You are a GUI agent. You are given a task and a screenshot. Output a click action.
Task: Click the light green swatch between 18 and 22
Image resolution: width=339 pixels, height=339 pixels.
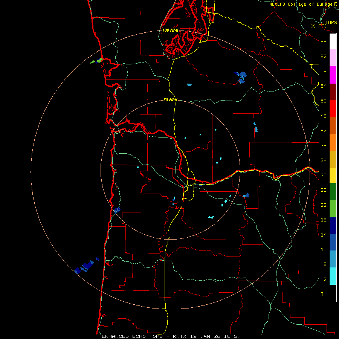(333, 209)
